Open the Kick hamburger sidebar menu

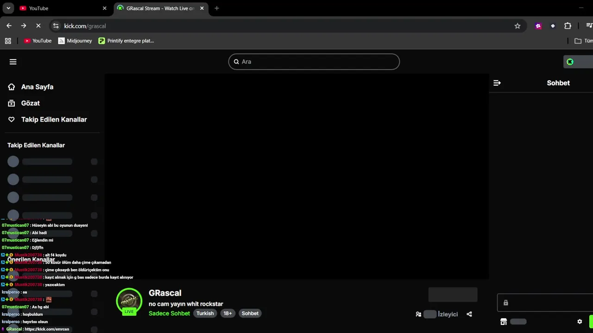coord(13,62)
